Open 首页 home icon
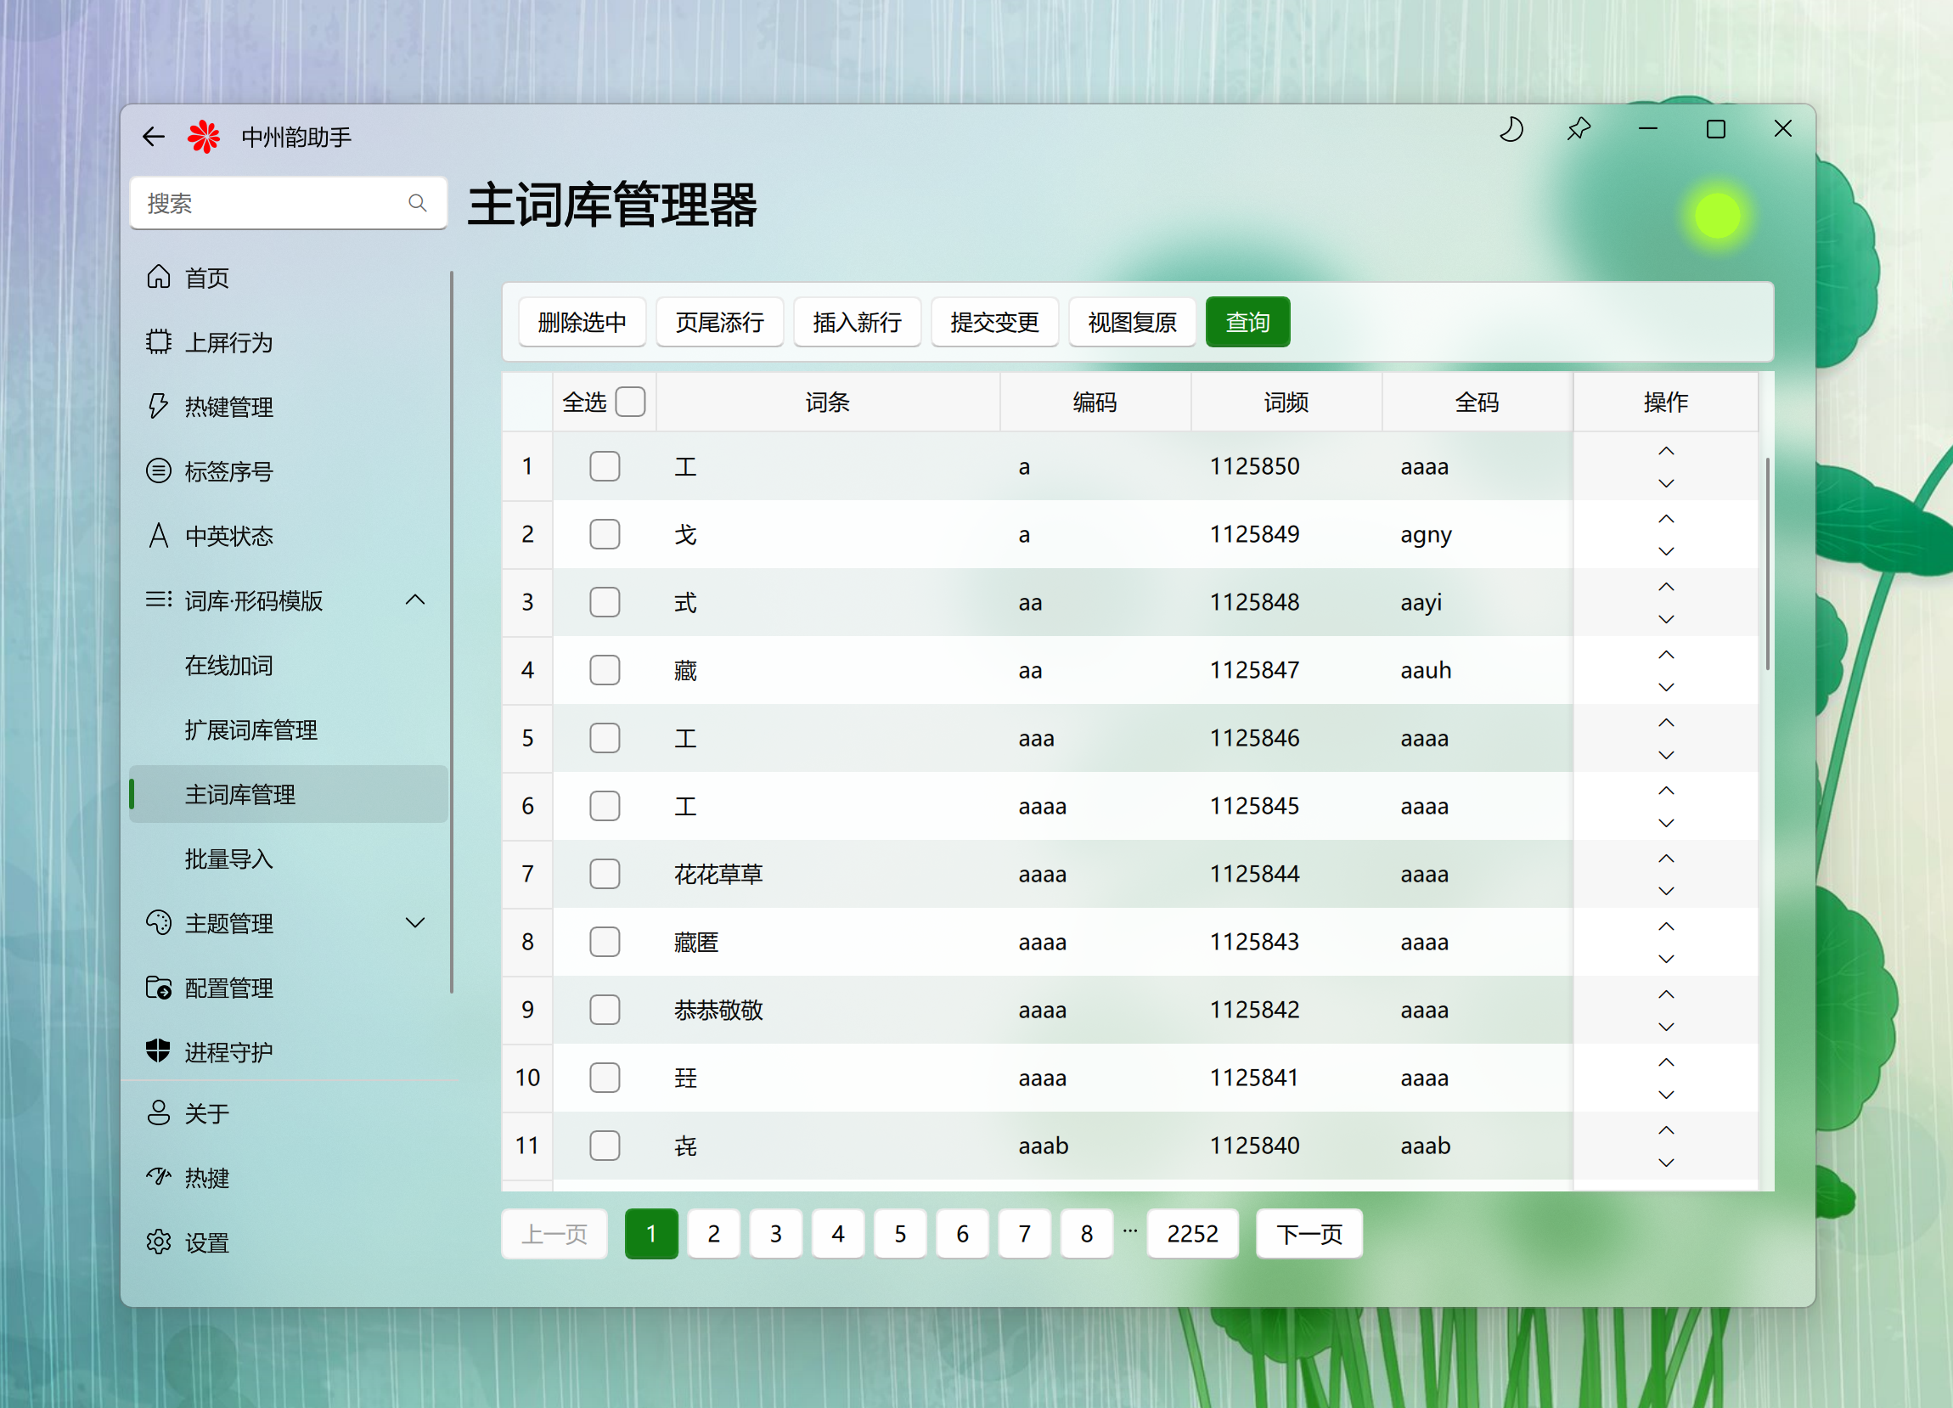1953x1408 pixels. [x=159, y=278]
